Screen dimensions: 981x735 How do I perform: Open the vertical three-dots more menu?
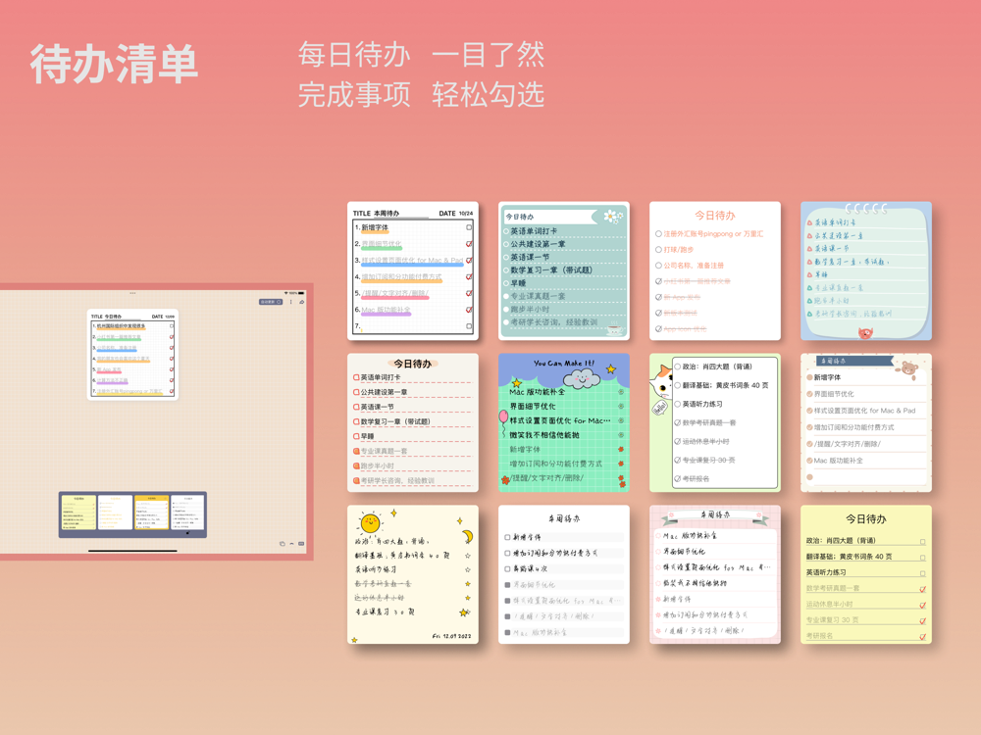coord(291,302)
